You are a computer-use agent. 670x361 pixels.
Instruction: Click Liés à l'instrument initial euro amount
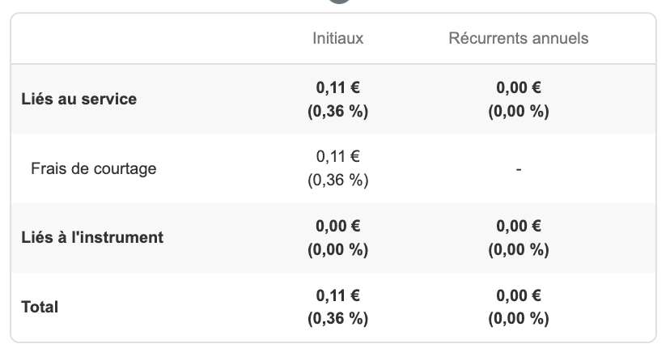(x=337, y=226)
